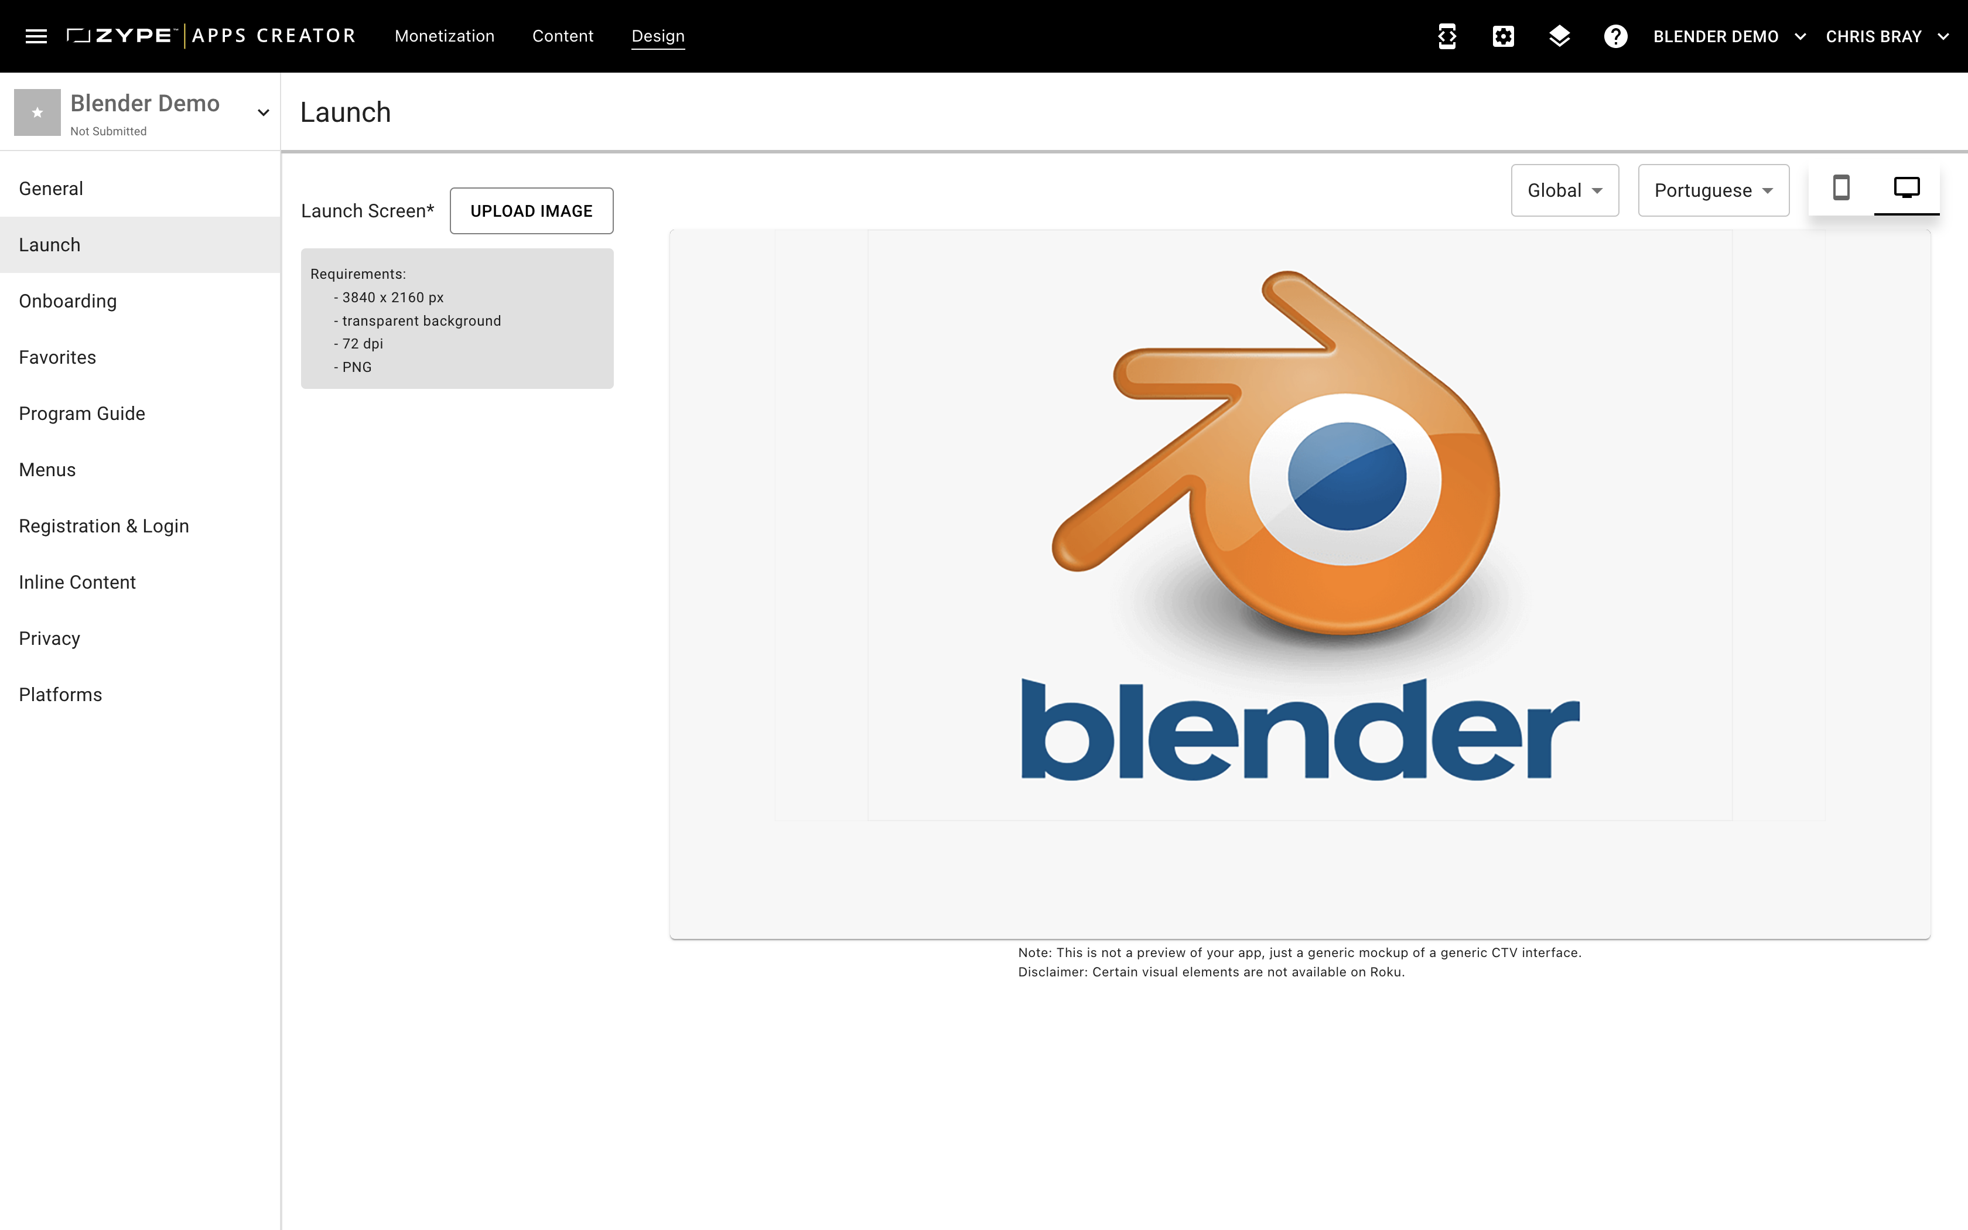Switch preview to TV screen view
The height and width of the screenshot is (1230, 1968).
click(1906, 188)
